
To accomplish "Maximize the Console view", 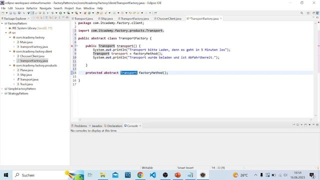I will click(317, 124).
